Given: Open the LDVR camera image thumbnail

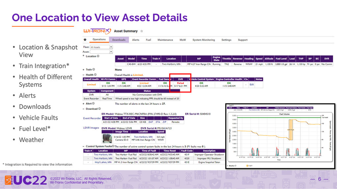Looking at the screenshot, I should pyautogui.click(x=107, y=138).
